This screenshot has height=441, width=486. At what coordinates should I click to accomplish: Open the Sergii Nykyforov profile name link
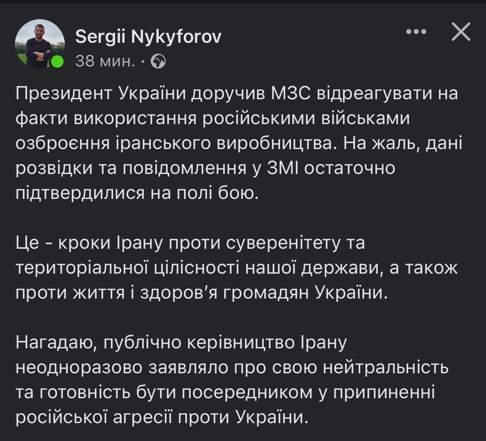coord(148,37)
